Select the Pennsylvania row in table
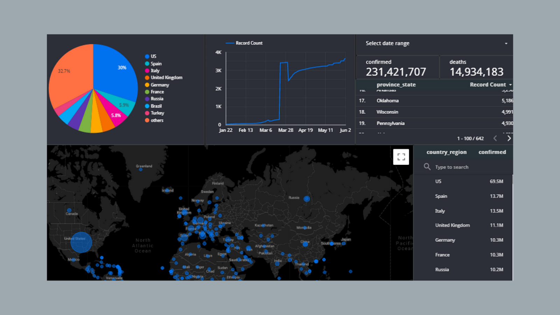The image size is (560, 315). point(434,123)
